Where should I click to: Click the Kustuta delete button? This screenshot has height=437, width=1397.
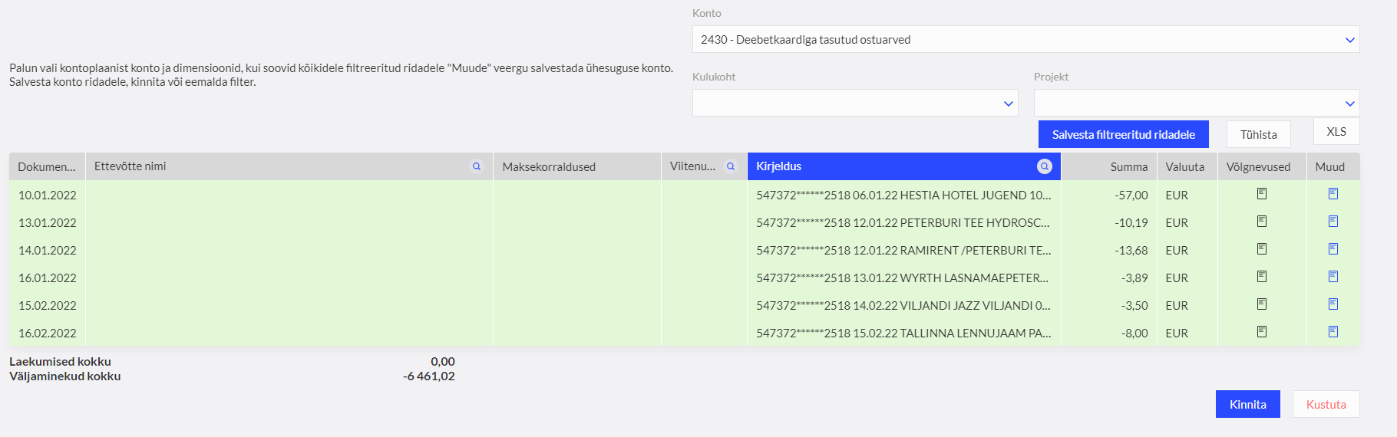[x=1326, y=404]
